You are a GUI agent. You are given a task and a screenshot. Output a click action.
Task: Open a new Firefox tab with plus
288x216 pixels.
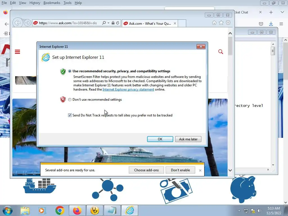(271, 12)
